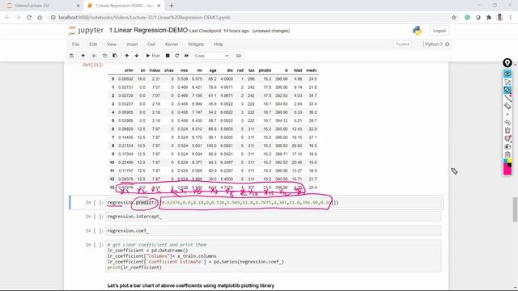Take a screenshot with the camera icon
This screenshot has width=518, height=291.
(x=507, y=146)
